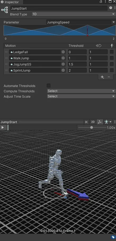Click the Motion column header
The image size is (116, 241).
coord(10,46)
